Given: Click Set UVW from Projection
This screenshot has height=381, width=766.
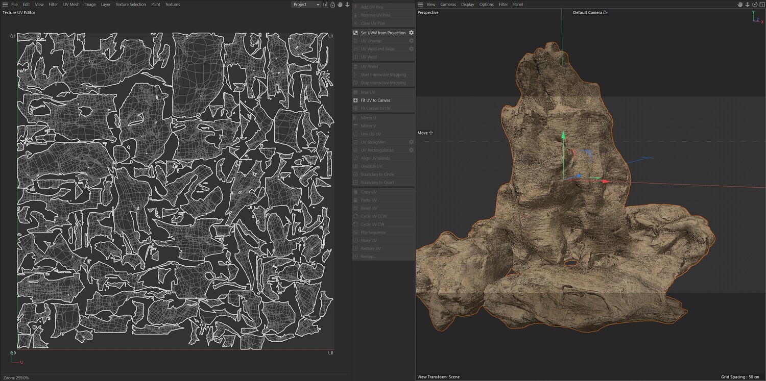Looking at the screenshot, I should [383, 33].
